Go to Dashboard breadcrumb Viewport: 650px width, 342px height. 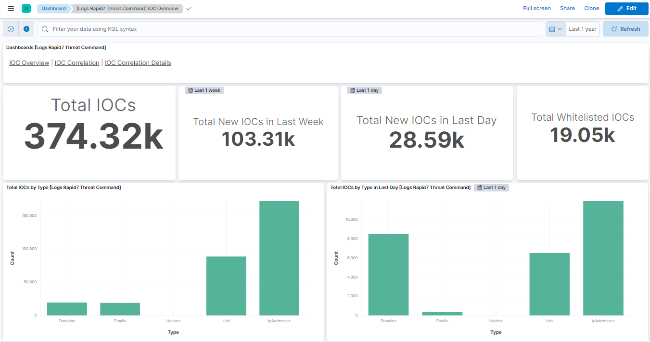(53, 9)
